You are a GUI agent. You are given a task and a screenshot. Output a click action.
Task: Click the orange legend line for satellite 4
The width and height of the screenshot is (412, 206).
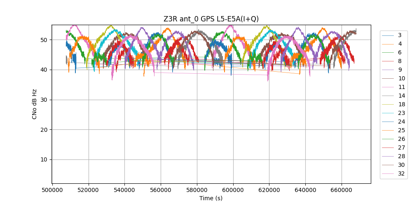(388, 44)
